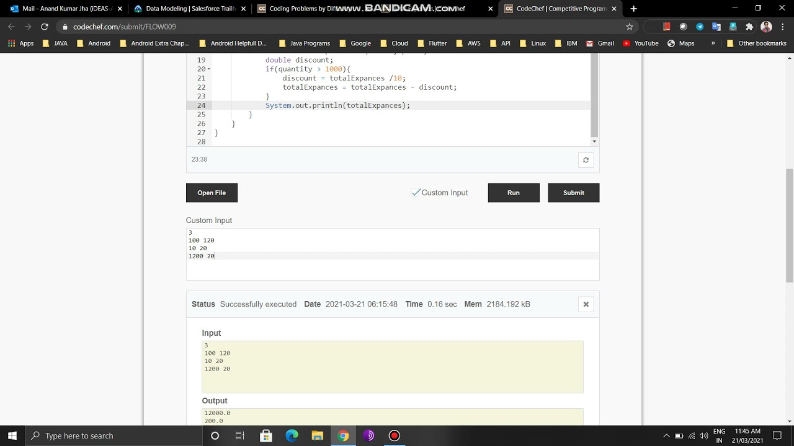Image resolution: width=794 pixels, height=446 pixels.
Task: Open the Maps bookmark
Action: click(x=680, y=43)
